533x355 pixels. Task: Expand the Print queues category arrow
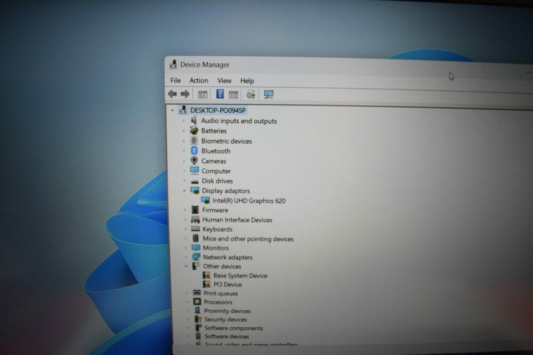pos(187,293)
